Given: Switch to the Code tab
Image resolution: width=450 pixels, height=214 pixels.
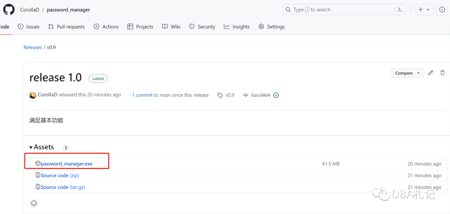Looking at the screenshot, I should (x=4, y=27).
